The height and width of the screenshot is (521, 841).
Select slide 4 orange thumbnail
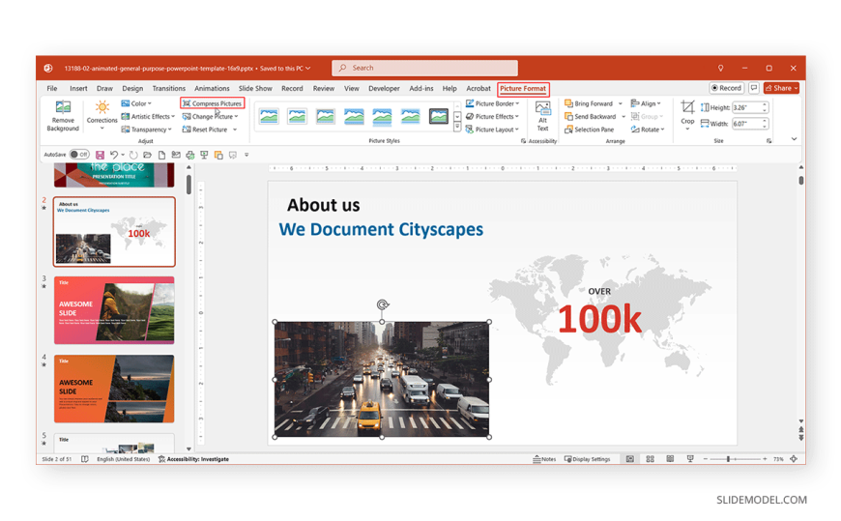(114, 389)
